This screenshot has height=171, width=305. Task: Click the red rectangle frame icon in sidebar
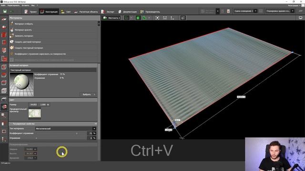[x=4, y=131]
